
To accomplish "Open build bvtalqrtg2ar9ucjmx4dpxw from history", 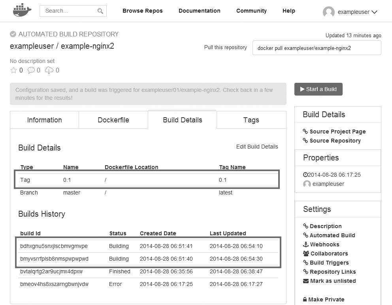I will tap(51, 272).
